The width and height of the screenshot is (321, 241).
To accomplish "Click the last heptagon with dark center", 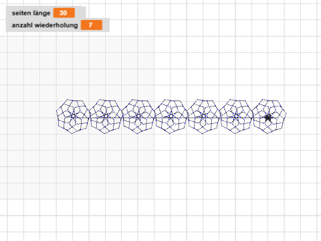I will (x=269, y=116).
